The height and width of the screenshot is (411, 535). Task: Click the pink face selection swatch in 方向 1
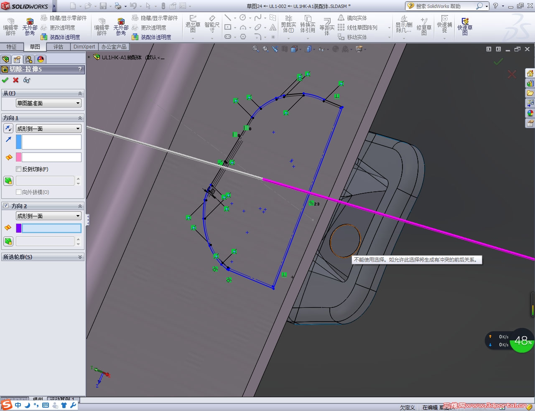coord(18,157)
